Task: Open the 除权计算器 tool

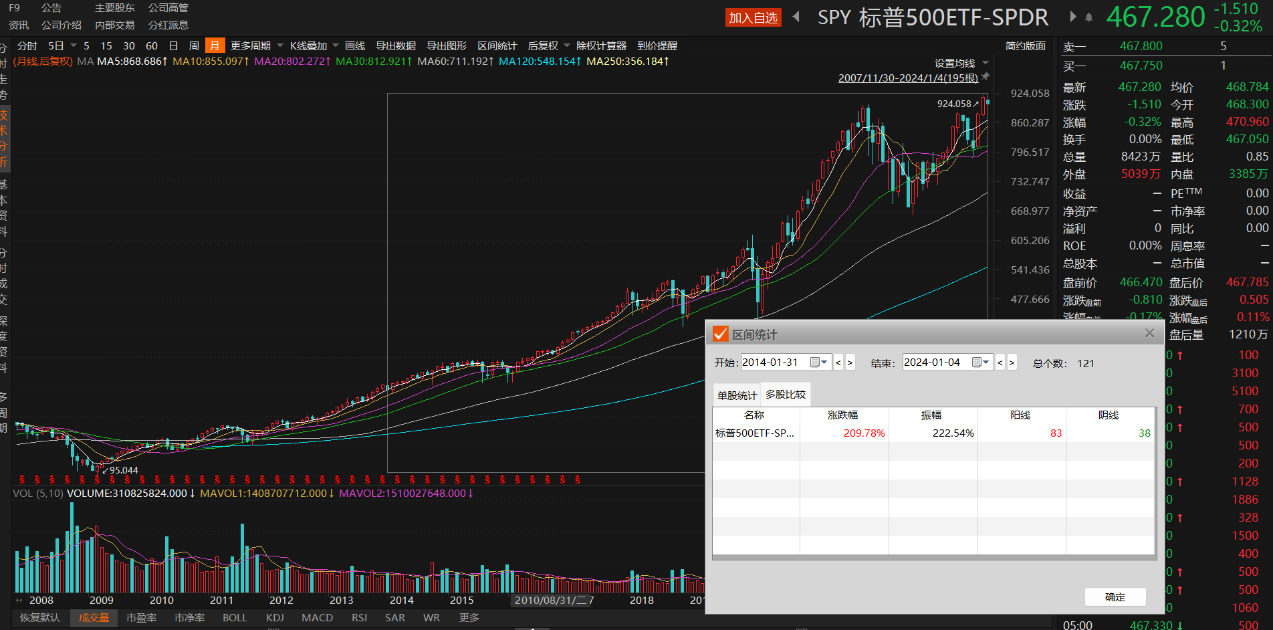Action: click(602, 45)
